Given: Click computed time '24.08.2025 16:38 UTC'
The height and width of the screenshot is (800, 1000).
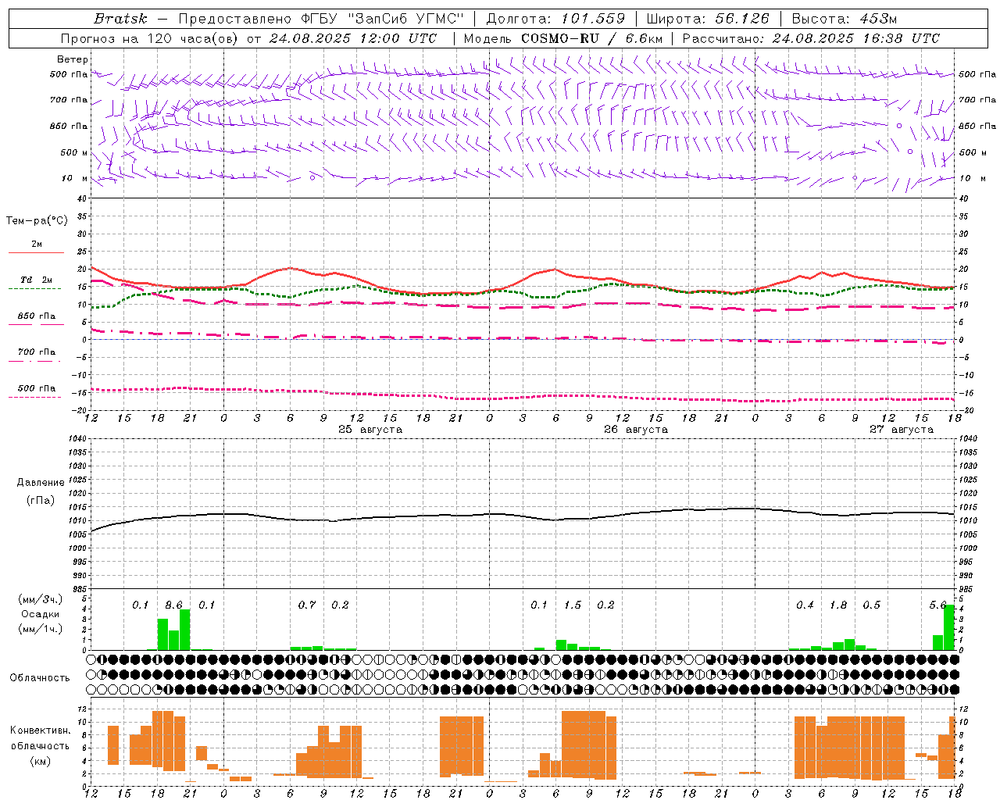Looking at the screenshot, I should 856,38.
